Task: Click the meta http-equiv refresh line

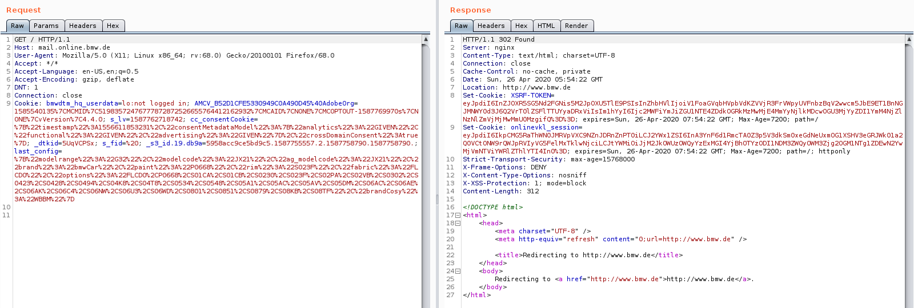Action: (x=620, y=239)
